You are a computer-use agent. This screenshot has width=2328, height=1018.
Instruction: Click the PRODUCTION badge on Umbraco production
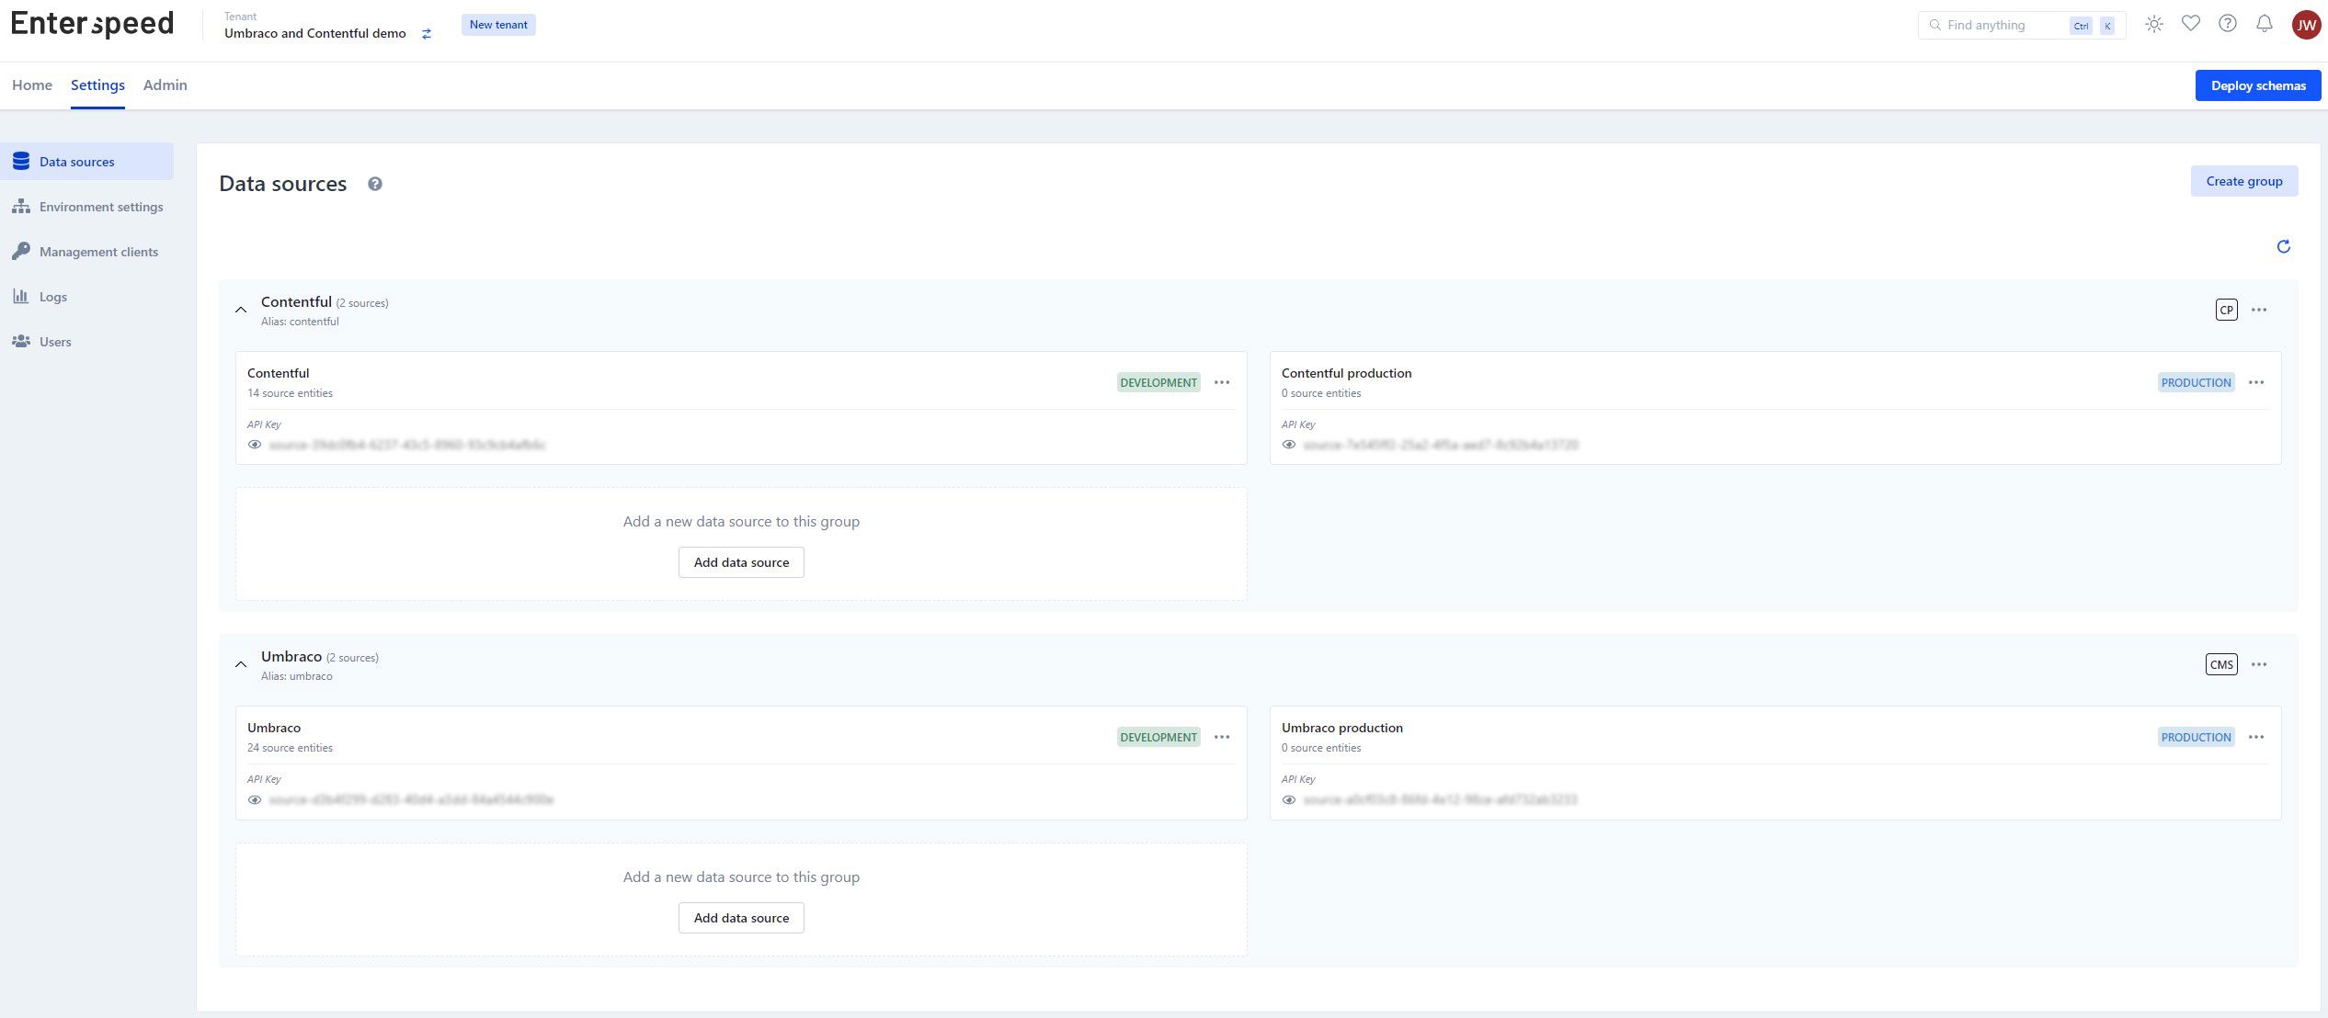(x=2196, y=737)
